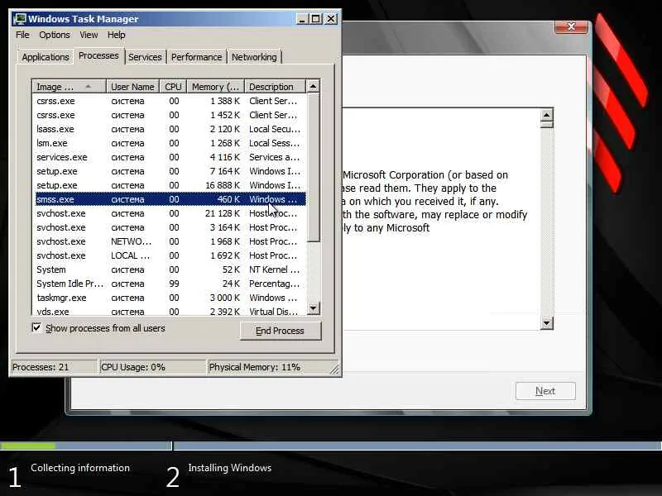Open the View menu
Viewport: 662px width, 496px height.
(x=89, y=35)
